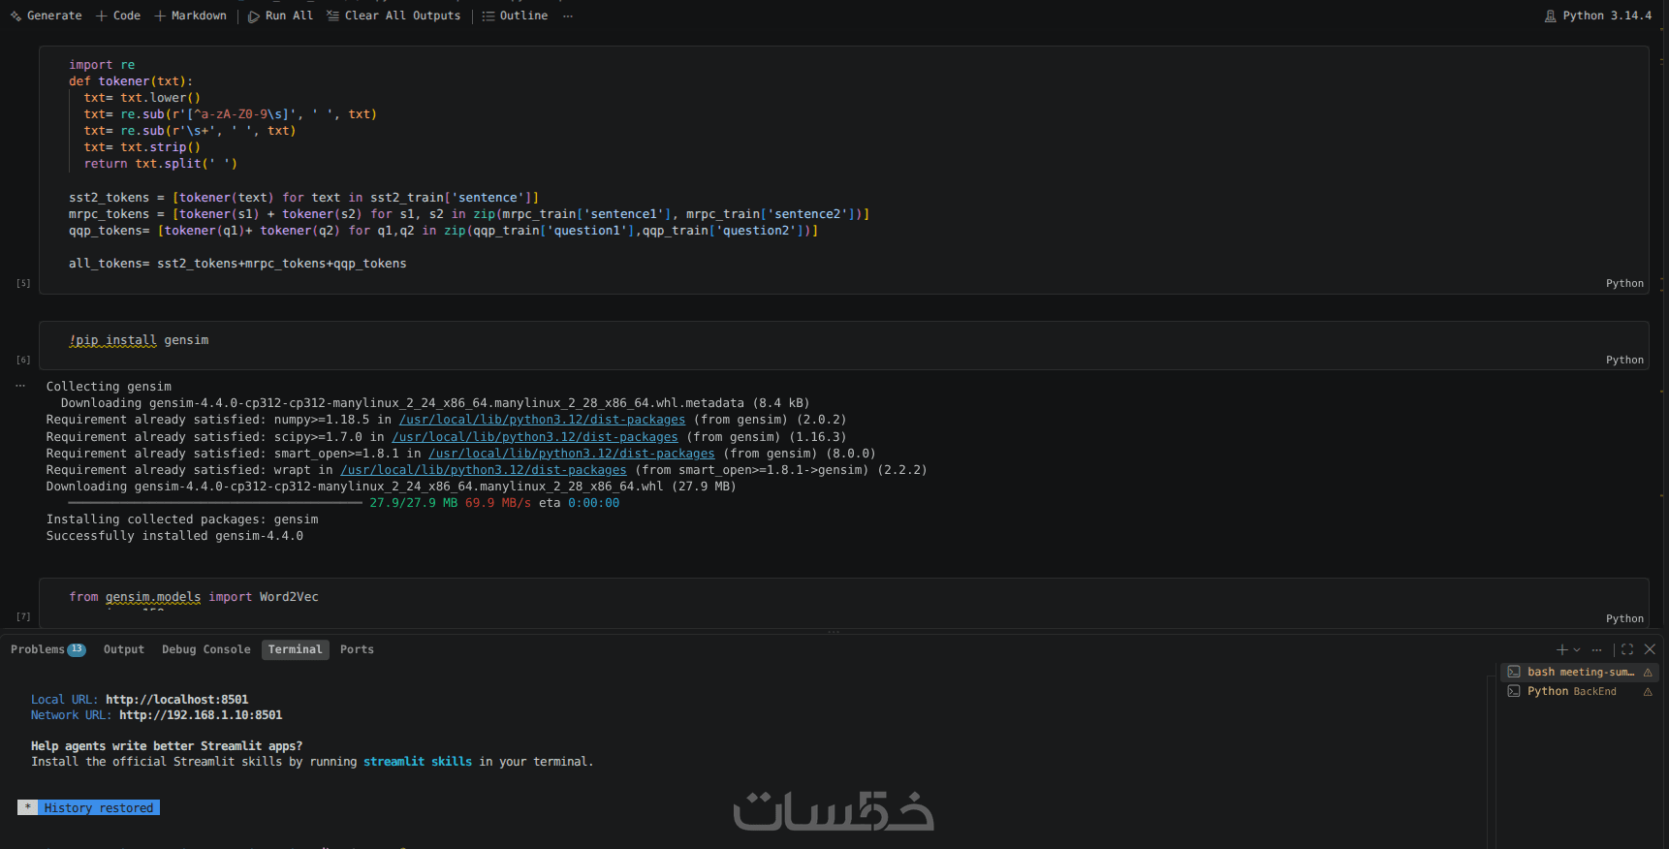Click the 'txt= txt.lower()' line
This screenshot has height=849, width=1669.
[x=142, y=98]
